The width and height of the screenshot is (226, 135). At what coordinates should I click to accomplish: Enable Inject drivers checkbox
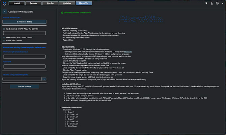click(4, 29)
